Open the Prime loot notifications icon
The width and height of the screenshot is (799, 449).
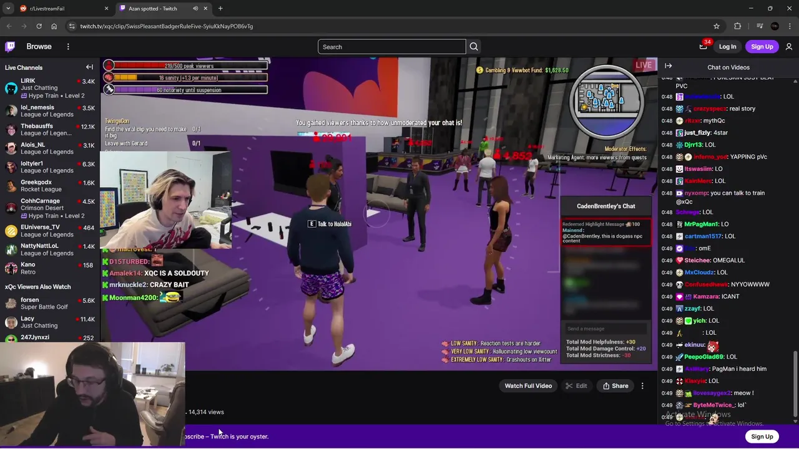(x=703, y=47)
